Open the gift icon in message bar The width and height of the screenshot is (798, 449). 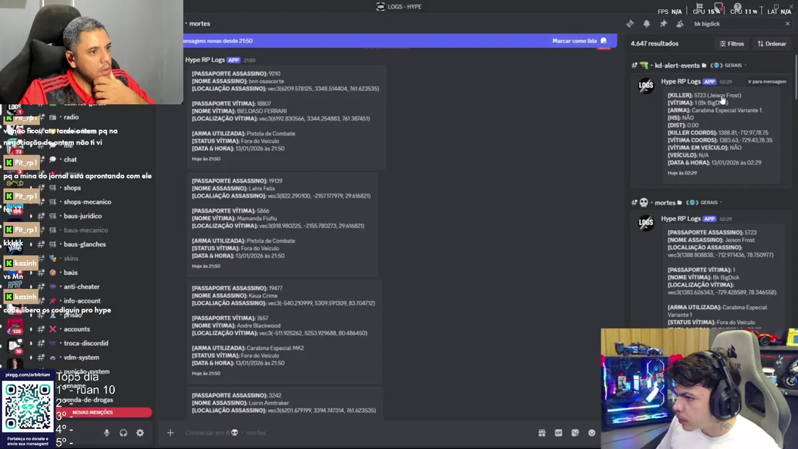[x=542, y=433]
